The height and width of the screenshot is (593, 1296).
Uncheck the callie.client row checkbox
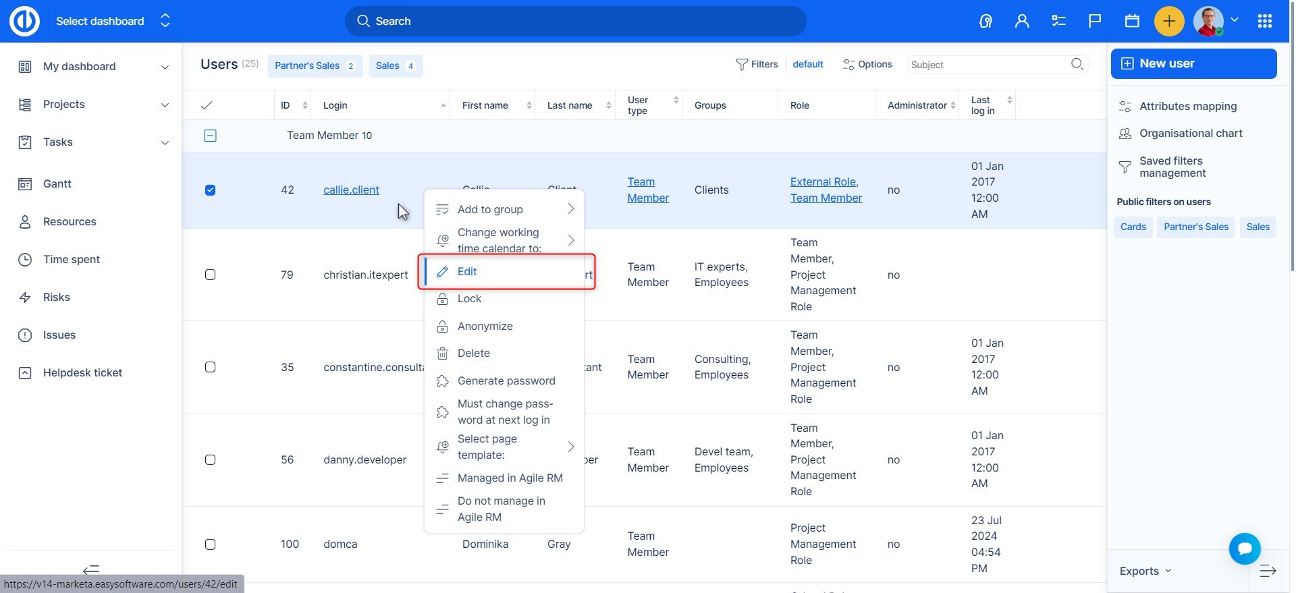(210, 190)
